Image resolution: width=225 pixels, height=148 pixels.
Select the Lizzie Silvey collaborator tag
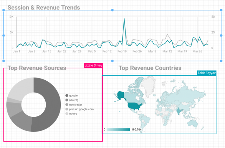click(93, 66)
